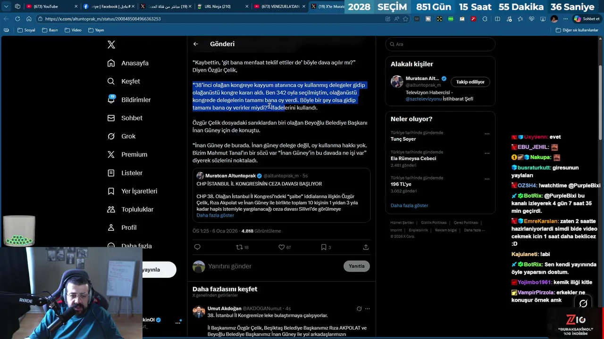Open Diğer sık kullanılanlar folder
Viewport: 604px width, 339px height.
pos(577,30)
